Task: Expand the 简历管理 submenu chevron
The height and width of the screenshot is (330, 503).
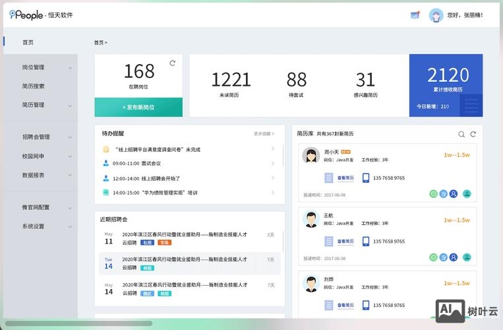Action: (70, 106)
